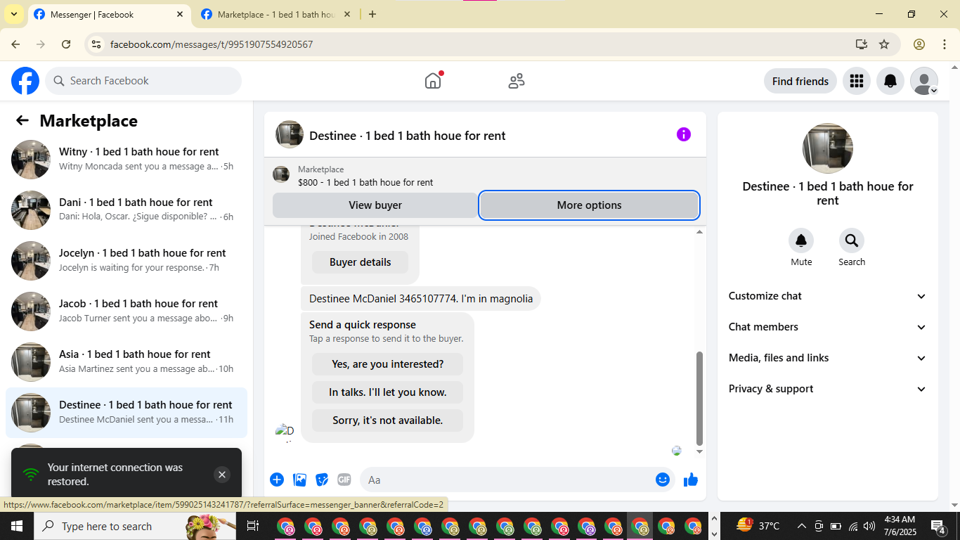Open Windows Start menu
This screenshot has width=960, height=540.
[17, 526]
